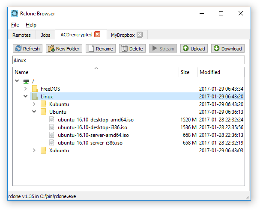The width and height of the screenshot is (260, 210).
Task: Sort by the Modified column header
Action: (x=221, y=72)
